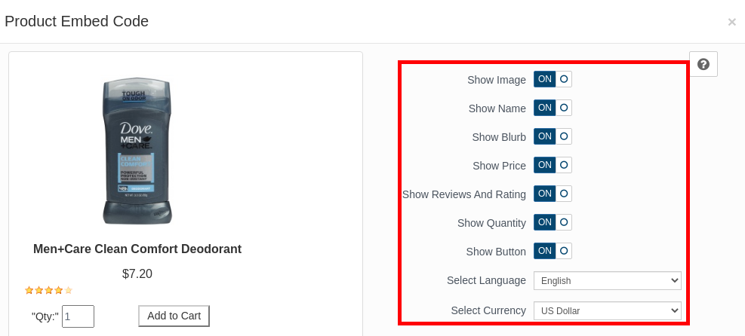
Task: Expand the Select Currency dropdown
Action: click(607, 310)
